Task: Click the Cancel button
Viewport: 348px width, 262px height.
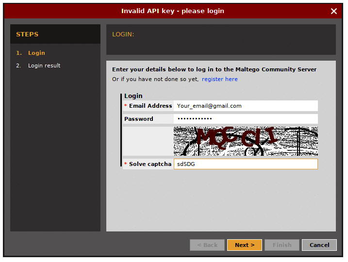Action: [x=319, y=245]
